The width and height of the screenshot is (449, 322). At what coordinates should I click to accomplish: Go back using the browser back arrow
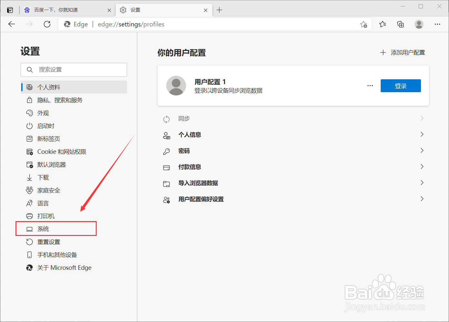(x=12, y=24)
